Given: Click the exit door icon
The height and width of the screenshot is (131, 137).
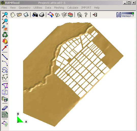Looking at the screenshot, I should [x=95, y=15].
